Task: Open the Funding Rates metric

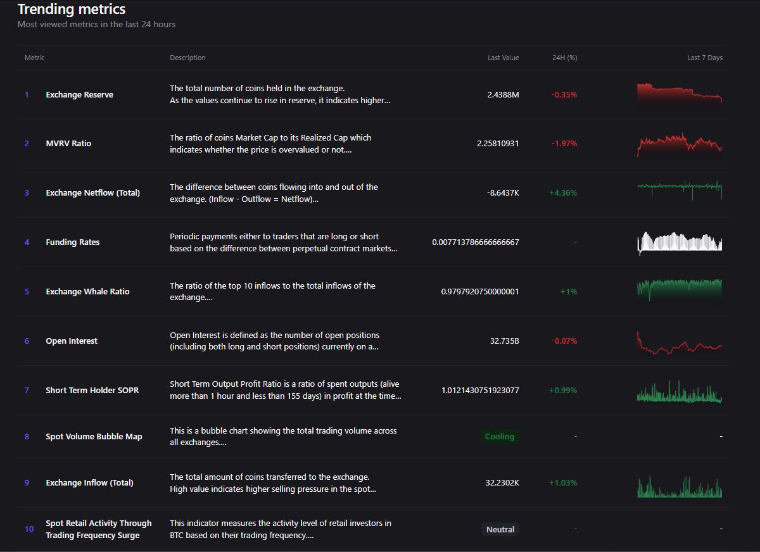Action: click(x=72, y=242)
